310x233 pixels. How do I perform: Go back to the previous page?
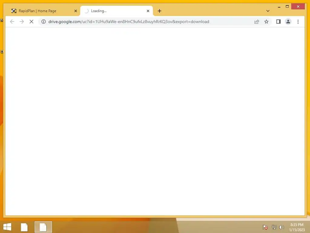(12, 22)
